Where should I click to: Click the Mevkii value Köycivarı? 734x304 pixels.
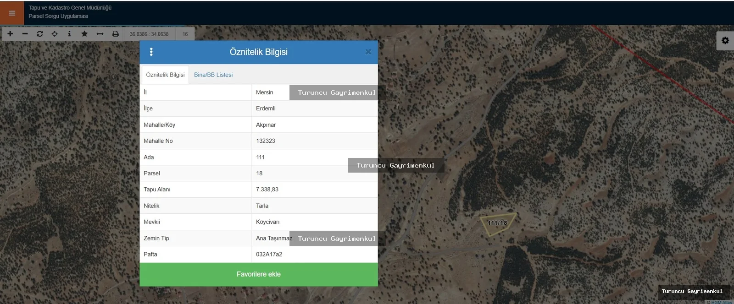point(268,222)
